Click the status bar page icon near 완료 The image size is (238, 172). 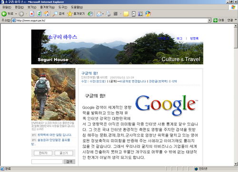point(2,169)
